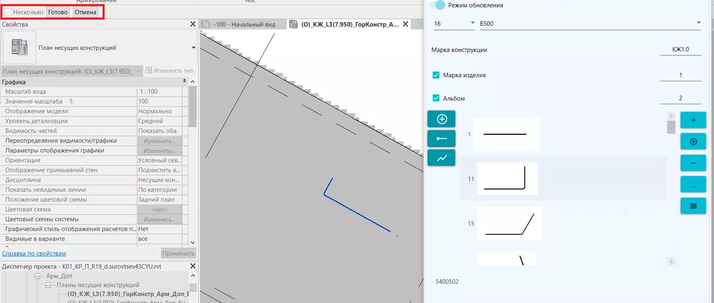Click the polyline zigzag tool icon
Image resolution: width=714 pixels, height=303 pixels.
tap(441, 158)
